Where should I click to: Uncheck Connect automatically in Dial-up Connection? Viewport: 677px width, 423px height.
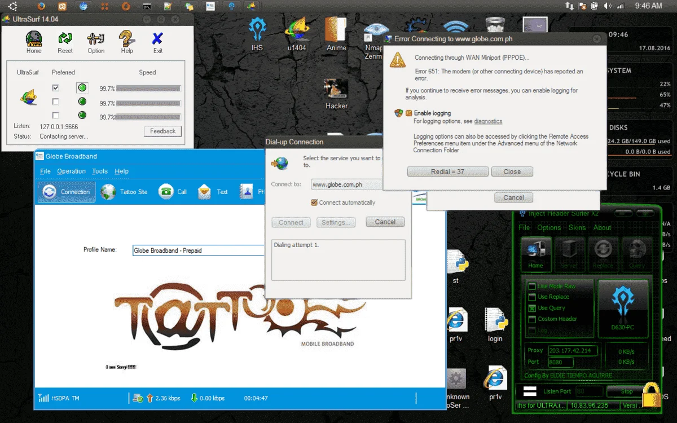[x=314, y=202]
